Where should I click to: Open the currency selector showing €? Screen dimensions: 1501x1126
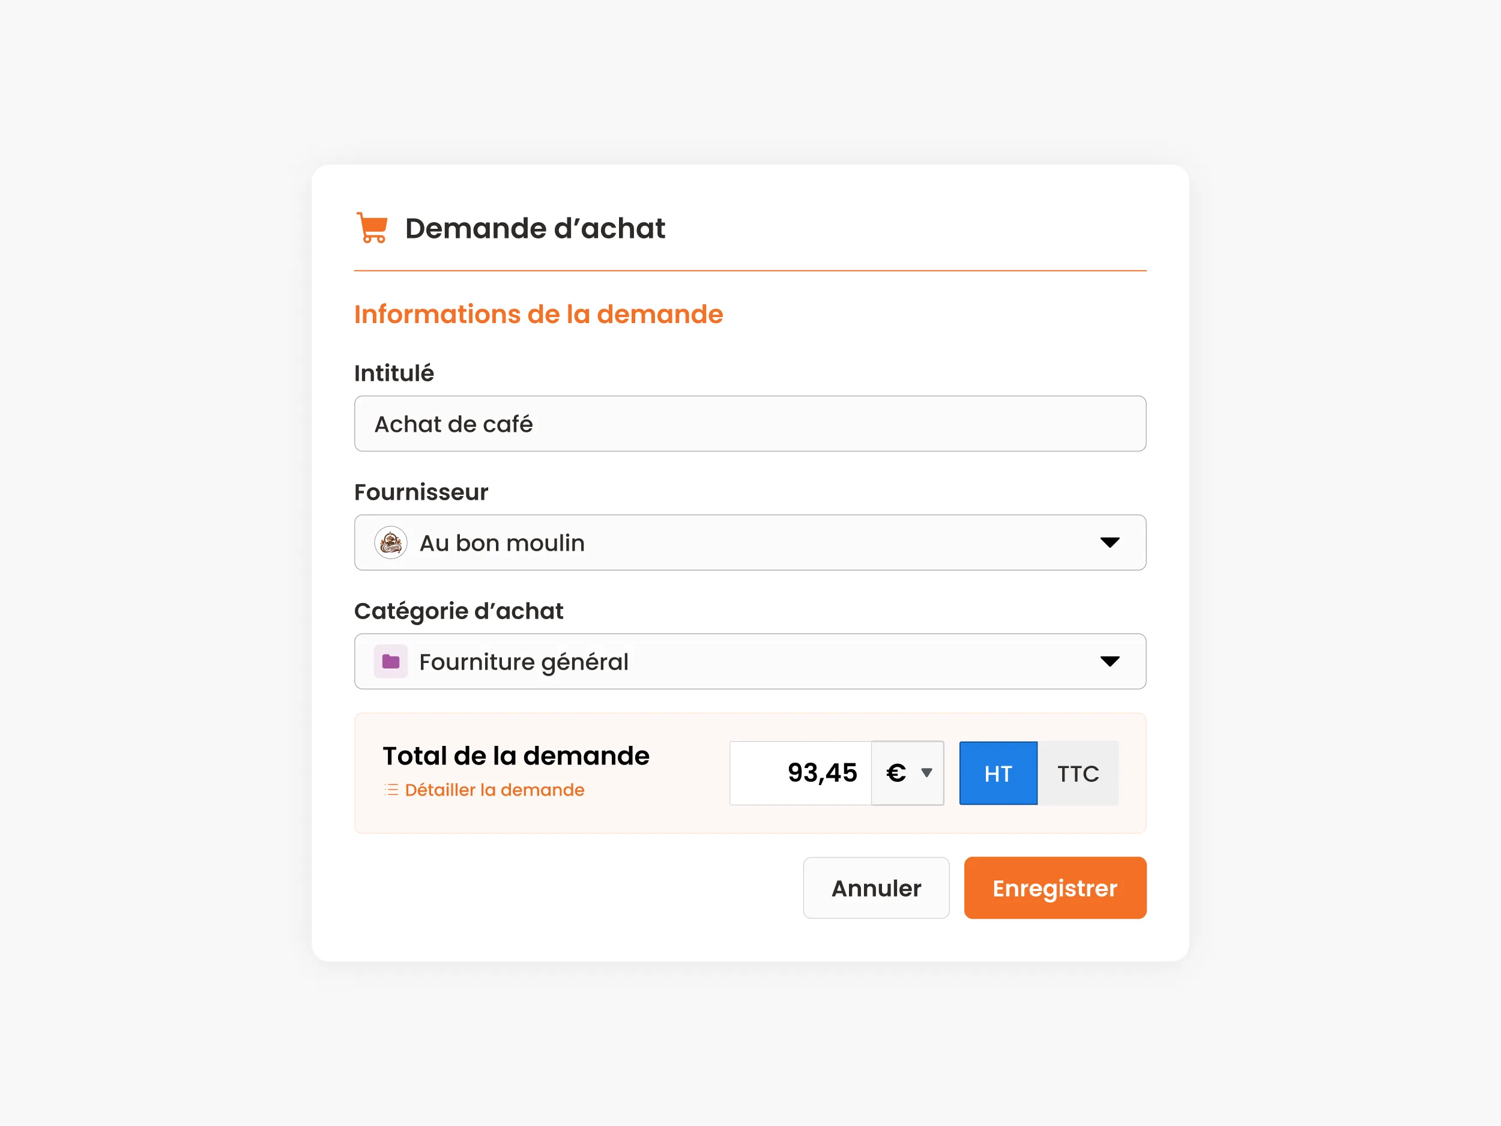pos(907,772)
